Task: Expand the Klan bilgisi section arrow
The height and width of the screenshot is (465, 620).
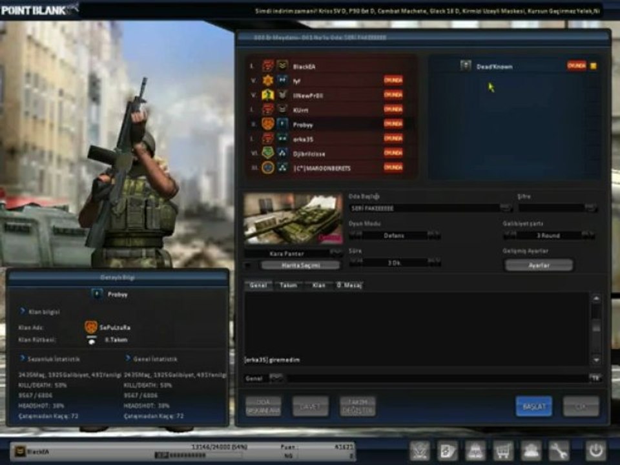Action: pos(22,311)
